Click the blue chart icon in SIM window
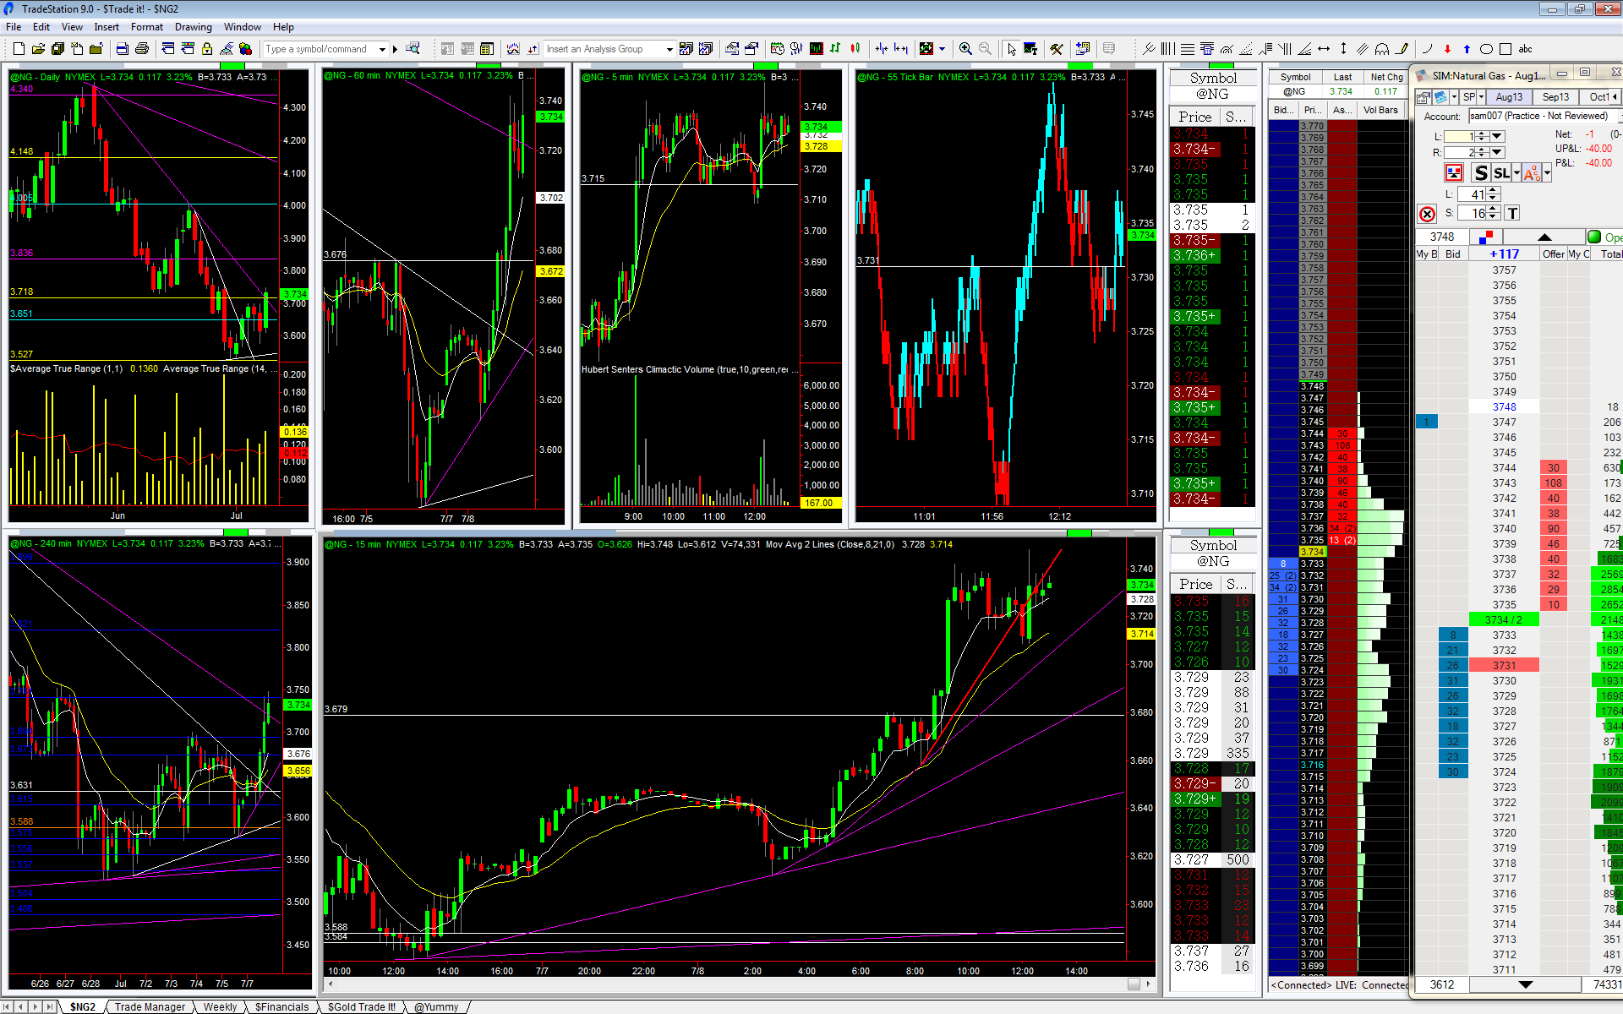Viewport: 1623px width, 1014px height. point(1441,97)
